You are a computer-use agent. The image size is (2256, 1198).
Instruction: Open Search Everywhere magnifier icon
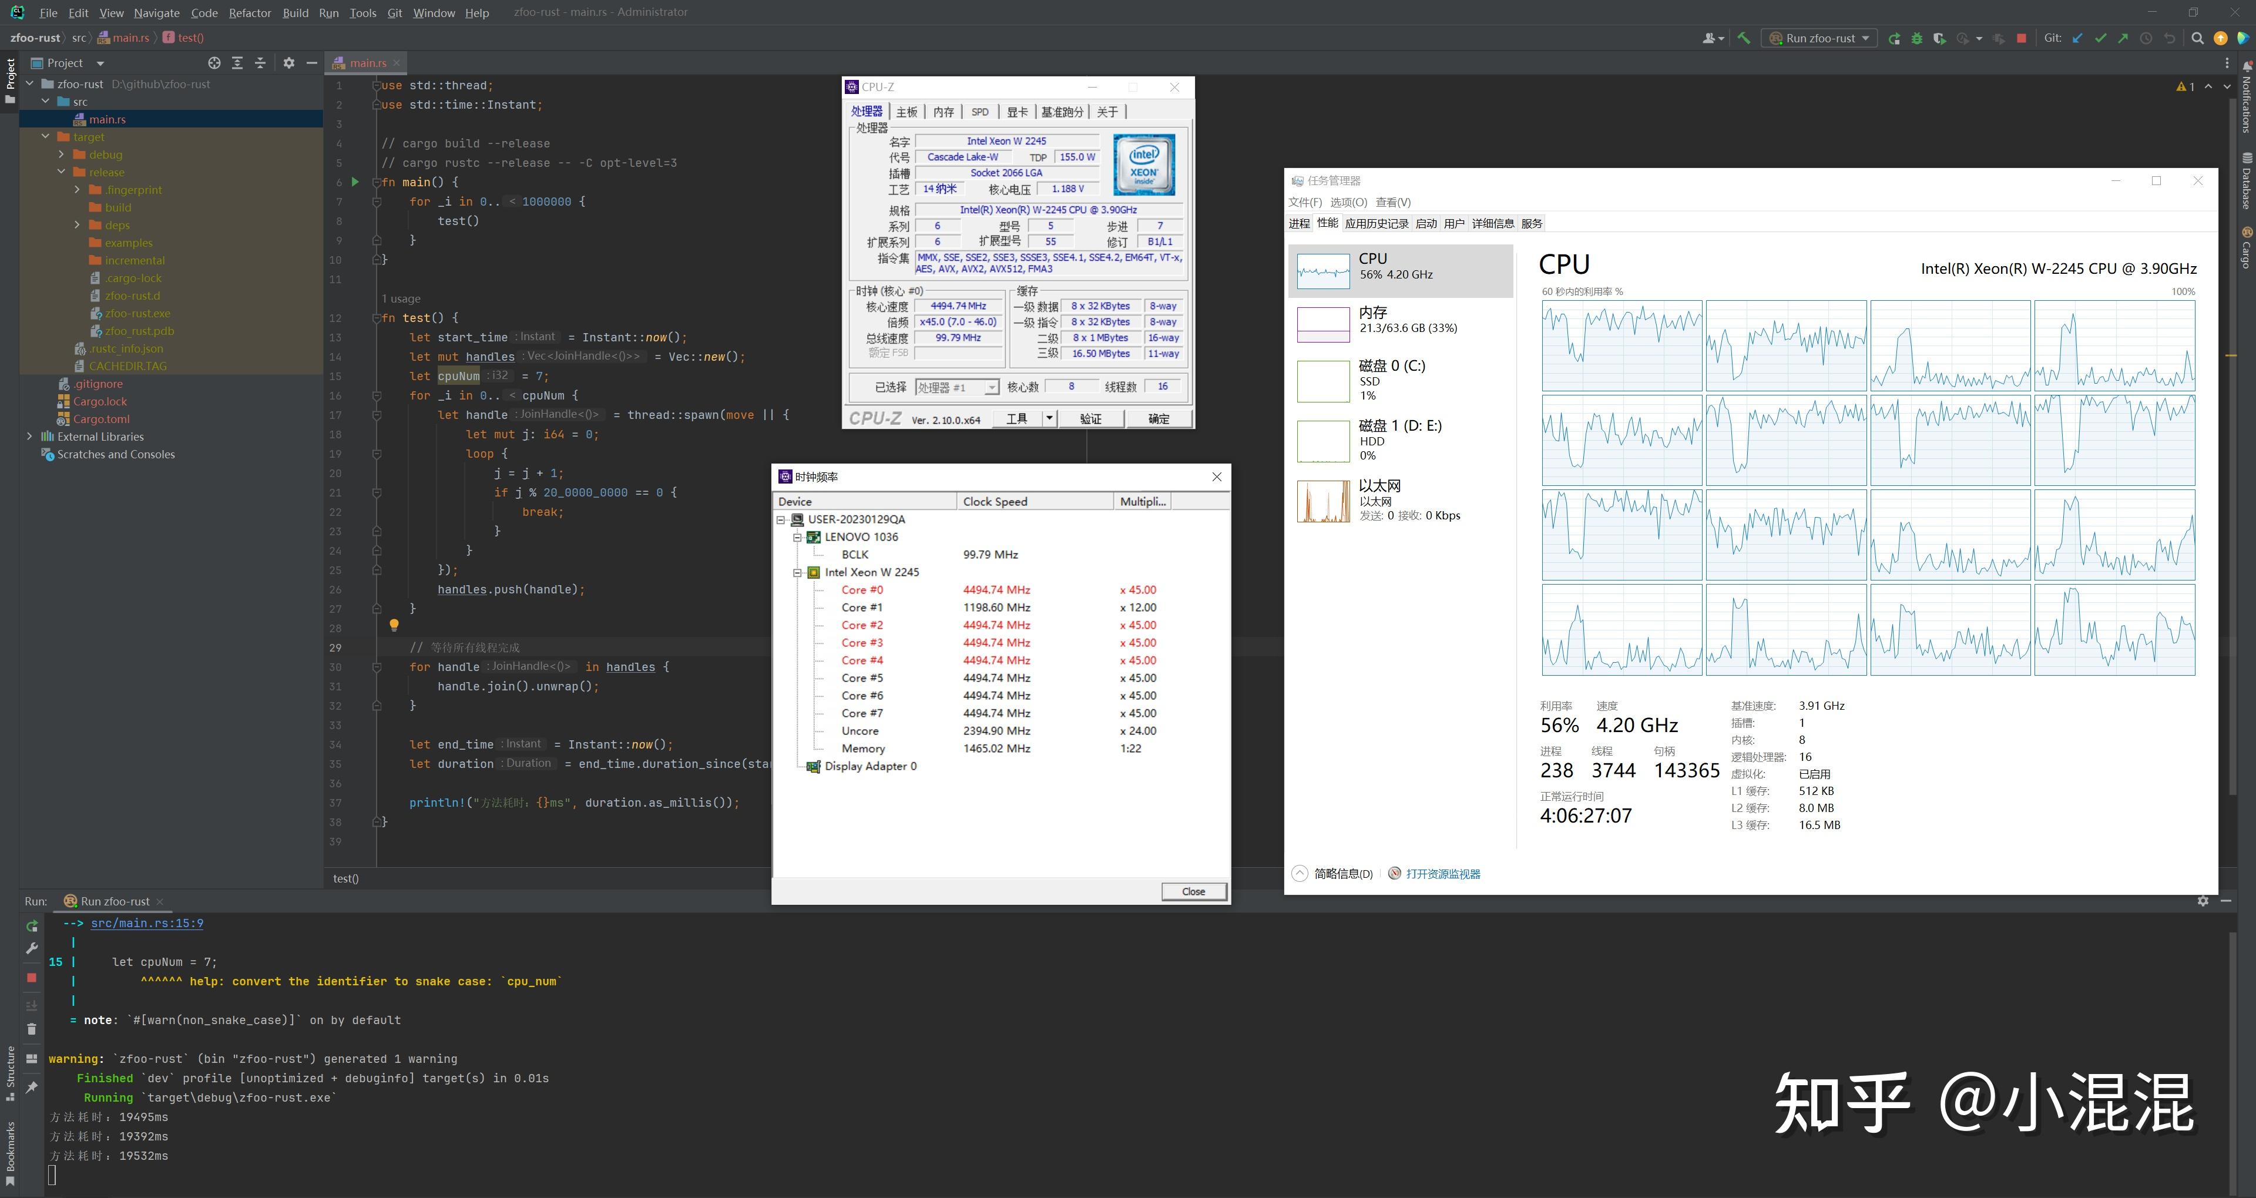(2197, 39)
